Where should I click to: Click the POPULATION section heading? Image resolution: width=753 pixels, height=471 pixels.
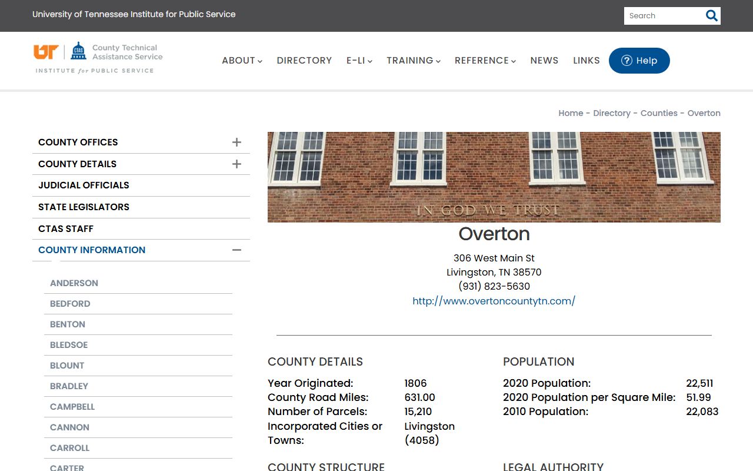538,361
